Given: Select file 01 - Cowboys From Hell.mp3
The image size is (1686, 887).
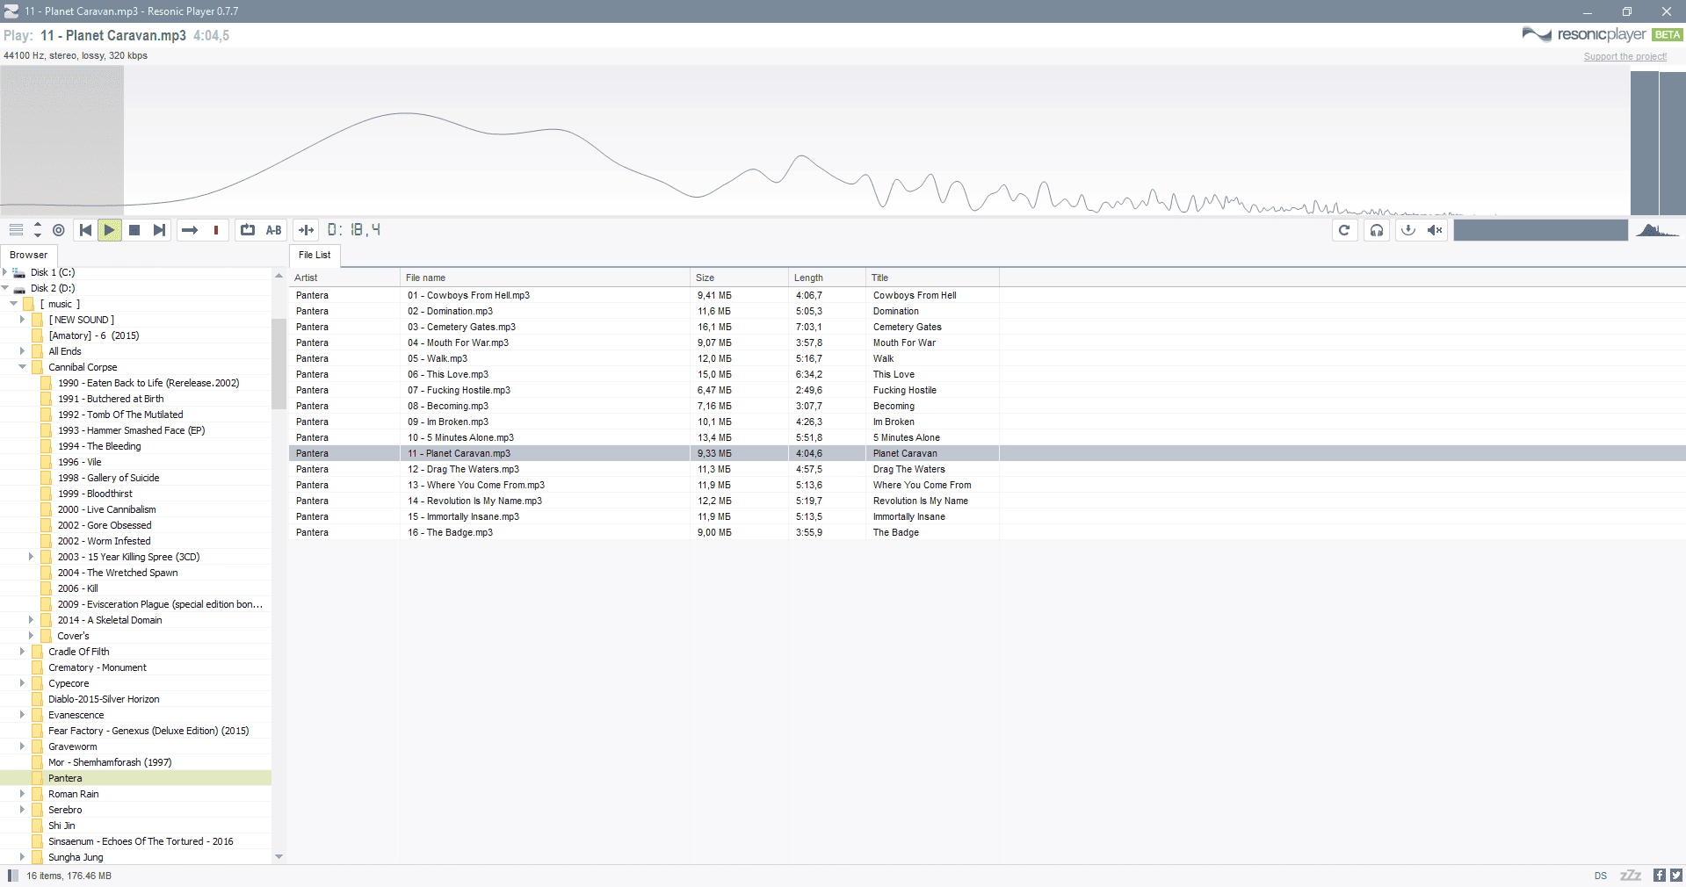Looking at the screenshot, I should coord(468,295).
